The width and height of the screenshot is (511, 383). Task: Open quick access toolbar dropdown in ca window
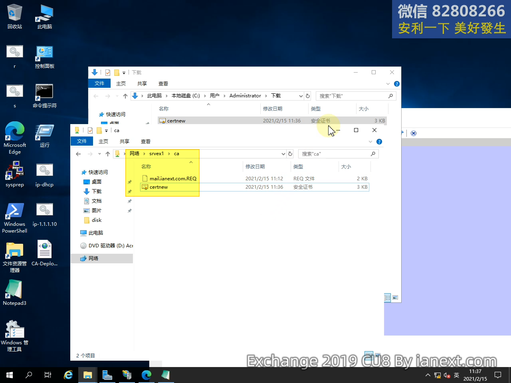coord(106,130)
